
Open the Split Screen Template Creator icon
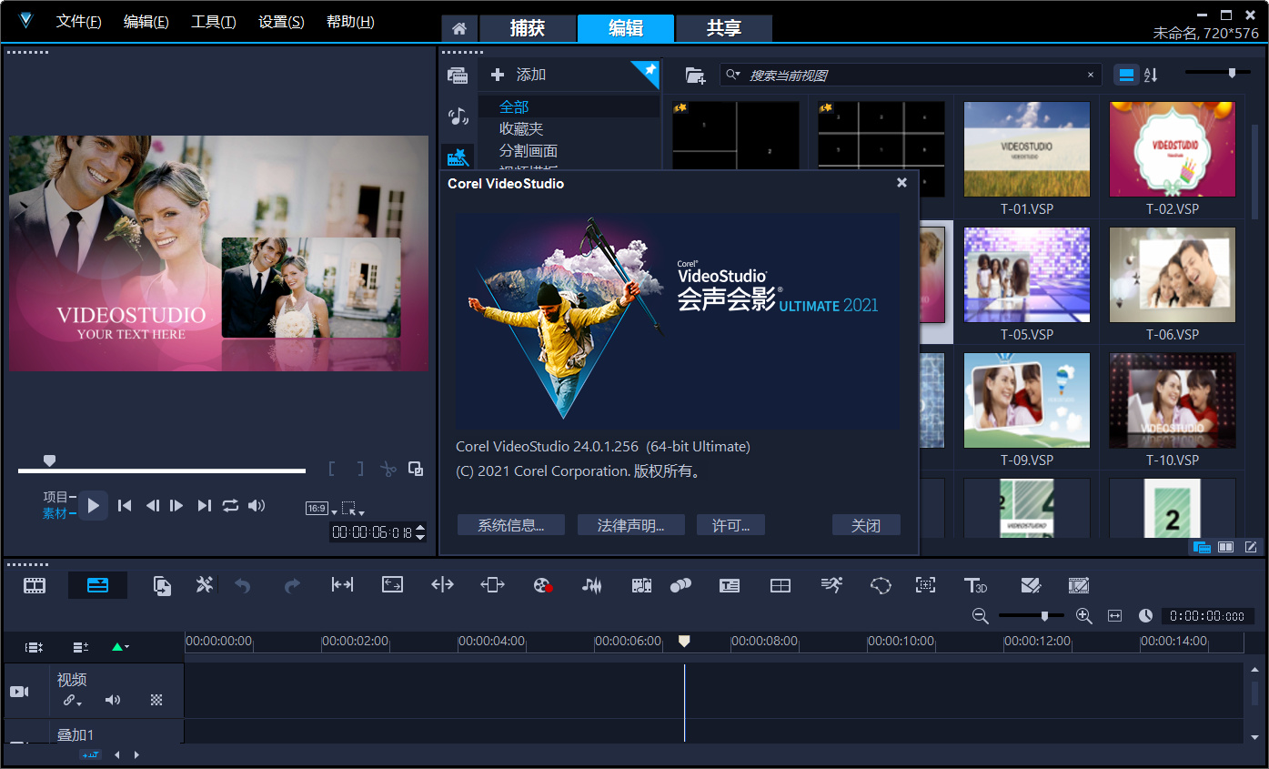pos(1031,585)
